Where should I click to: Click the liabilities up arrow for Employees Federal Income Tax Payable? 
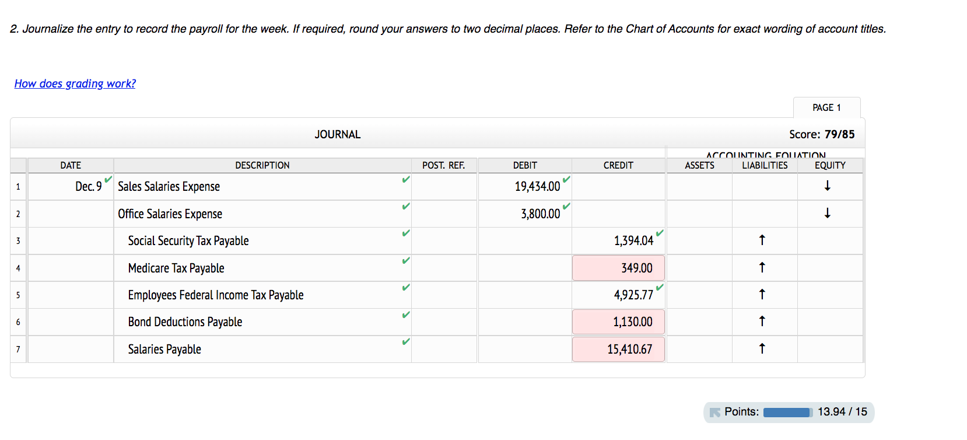point(762,294)
